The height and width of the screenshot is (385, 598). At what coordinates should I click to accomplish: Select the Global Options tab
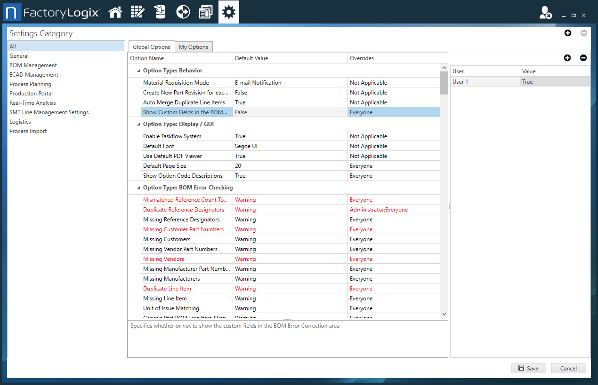[151, 47]
